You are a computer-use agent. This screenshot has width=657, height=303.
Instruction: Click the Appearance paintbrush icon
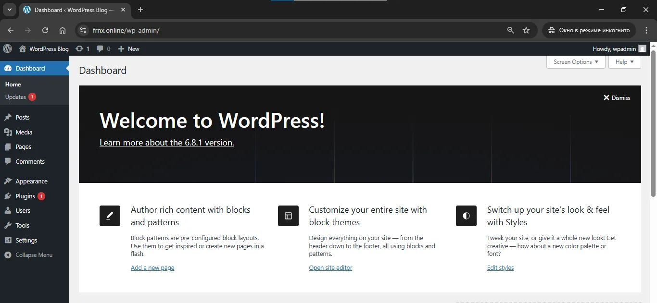8,181
